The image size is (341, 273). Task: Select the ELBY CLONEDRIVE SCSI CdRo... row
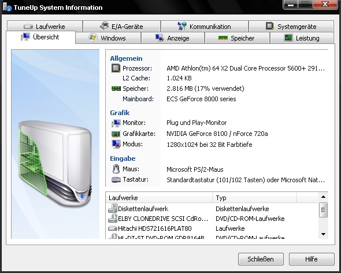[x=213, y=219]
